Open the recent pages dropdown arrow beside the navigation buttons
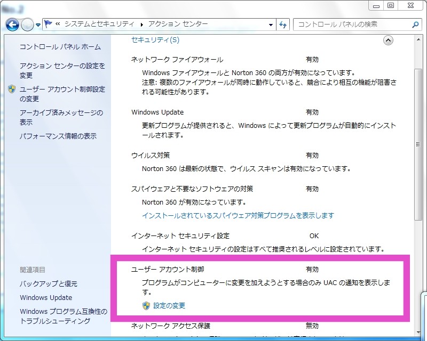The height and width of the screenshot is (341, 427). 38,25
